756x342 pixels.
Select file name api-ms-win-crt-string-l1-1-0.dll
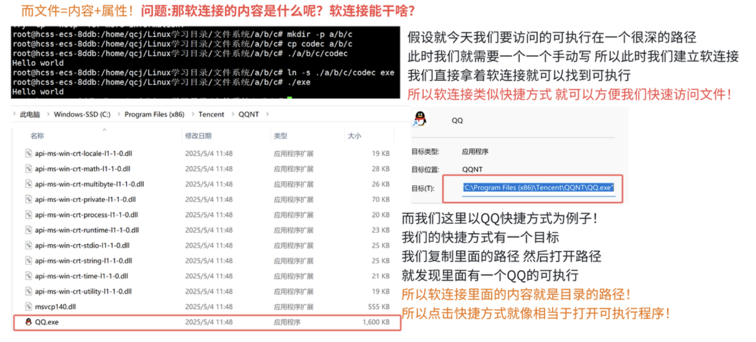click(x=84, y=261)
